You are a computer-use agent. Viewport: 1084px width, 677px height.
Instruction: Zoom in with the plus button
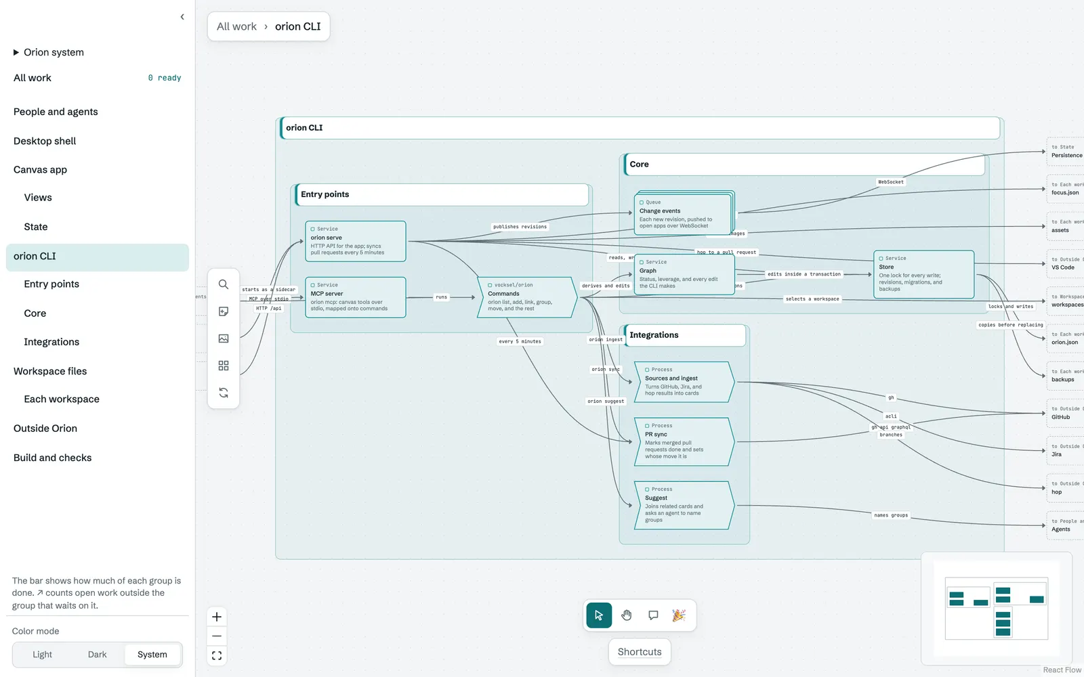click(217, 617)
